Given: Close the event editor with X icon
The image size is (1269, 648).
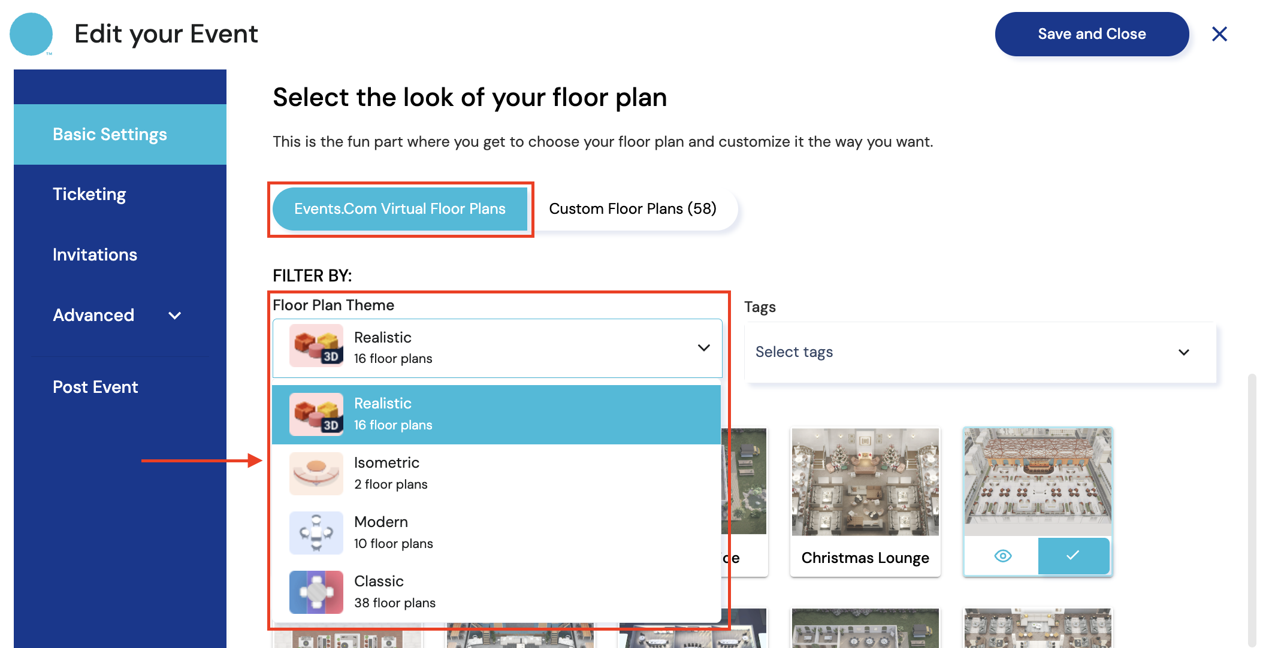Looking at the screenshot, I should (x=1219, y=34).
